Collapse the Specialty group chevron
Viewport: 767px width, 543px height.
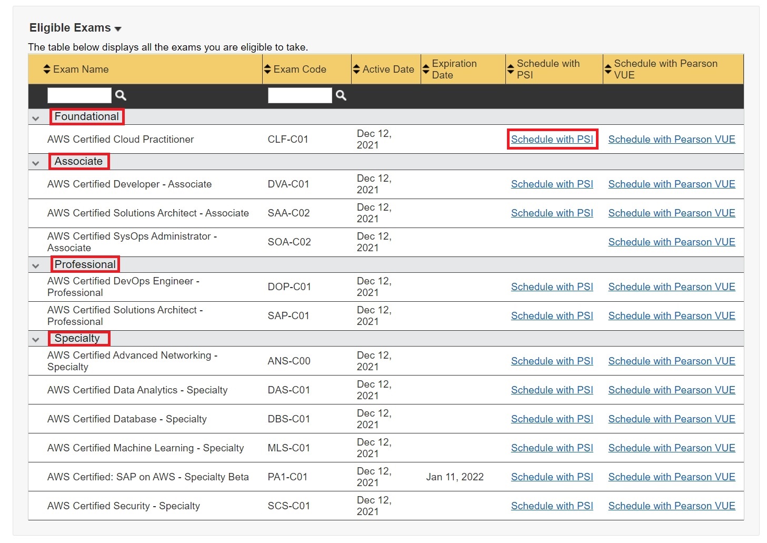pyautogui.click(x=36, y=340)
